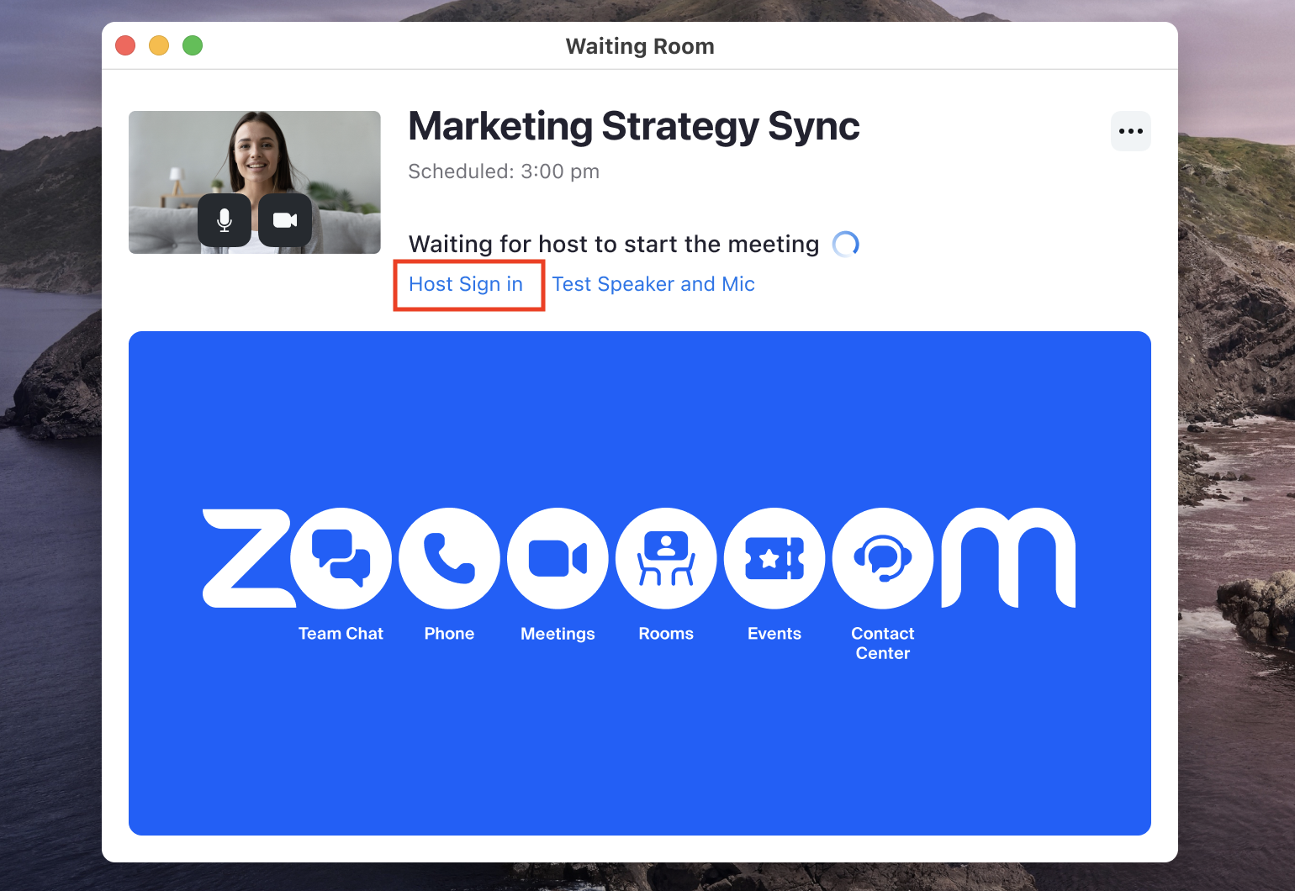Click the Contact Center headset icon
The image size is (1295, 891).
pos(882,558)
